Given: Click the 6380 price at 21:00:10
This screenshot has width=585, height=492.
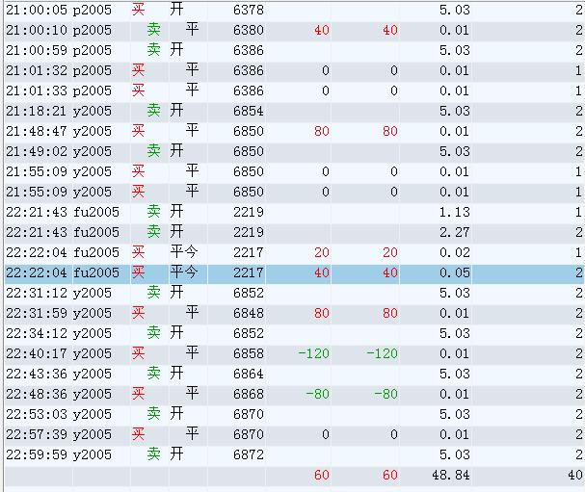Looking at the screenshot, I should click(248, 30).
